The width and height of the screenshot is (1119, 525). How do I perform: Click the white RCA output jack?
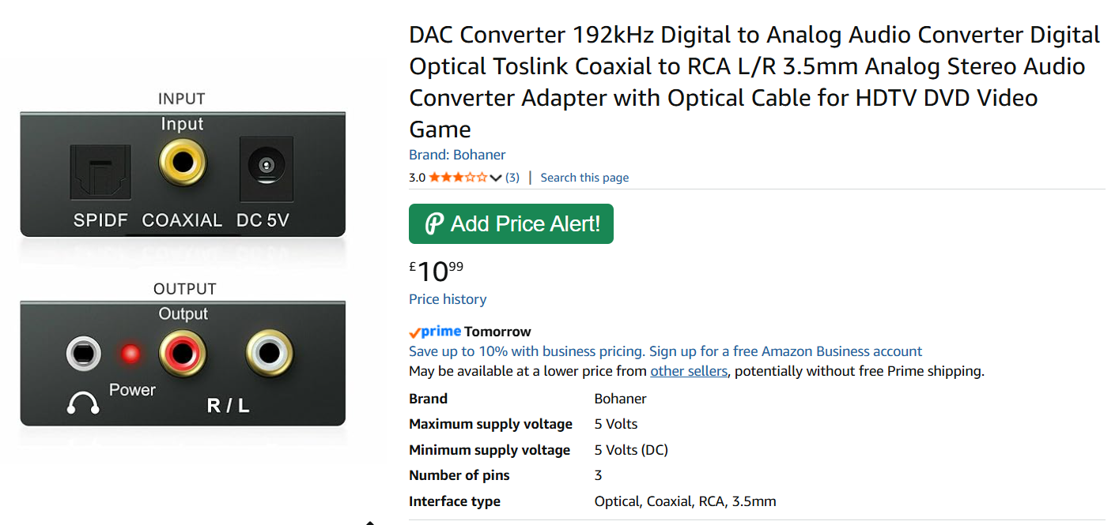[269, 352]
